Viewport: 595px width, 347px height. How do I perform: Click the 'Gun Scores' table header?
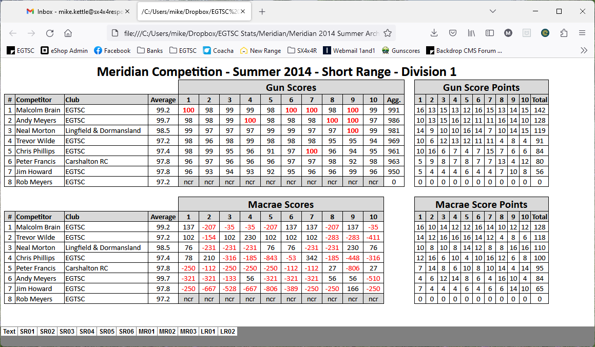(291, 87)
